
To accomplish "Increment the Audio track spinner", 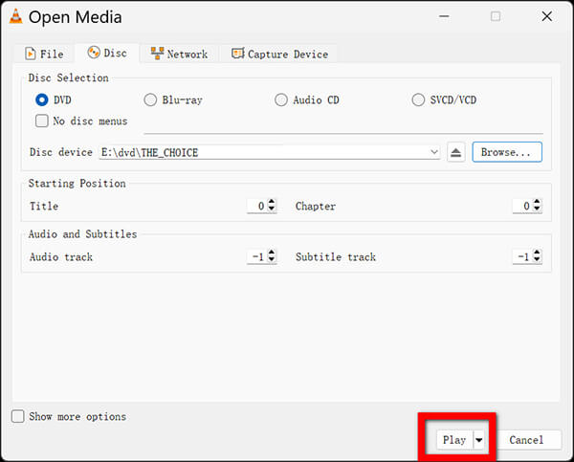I will 272,253.
